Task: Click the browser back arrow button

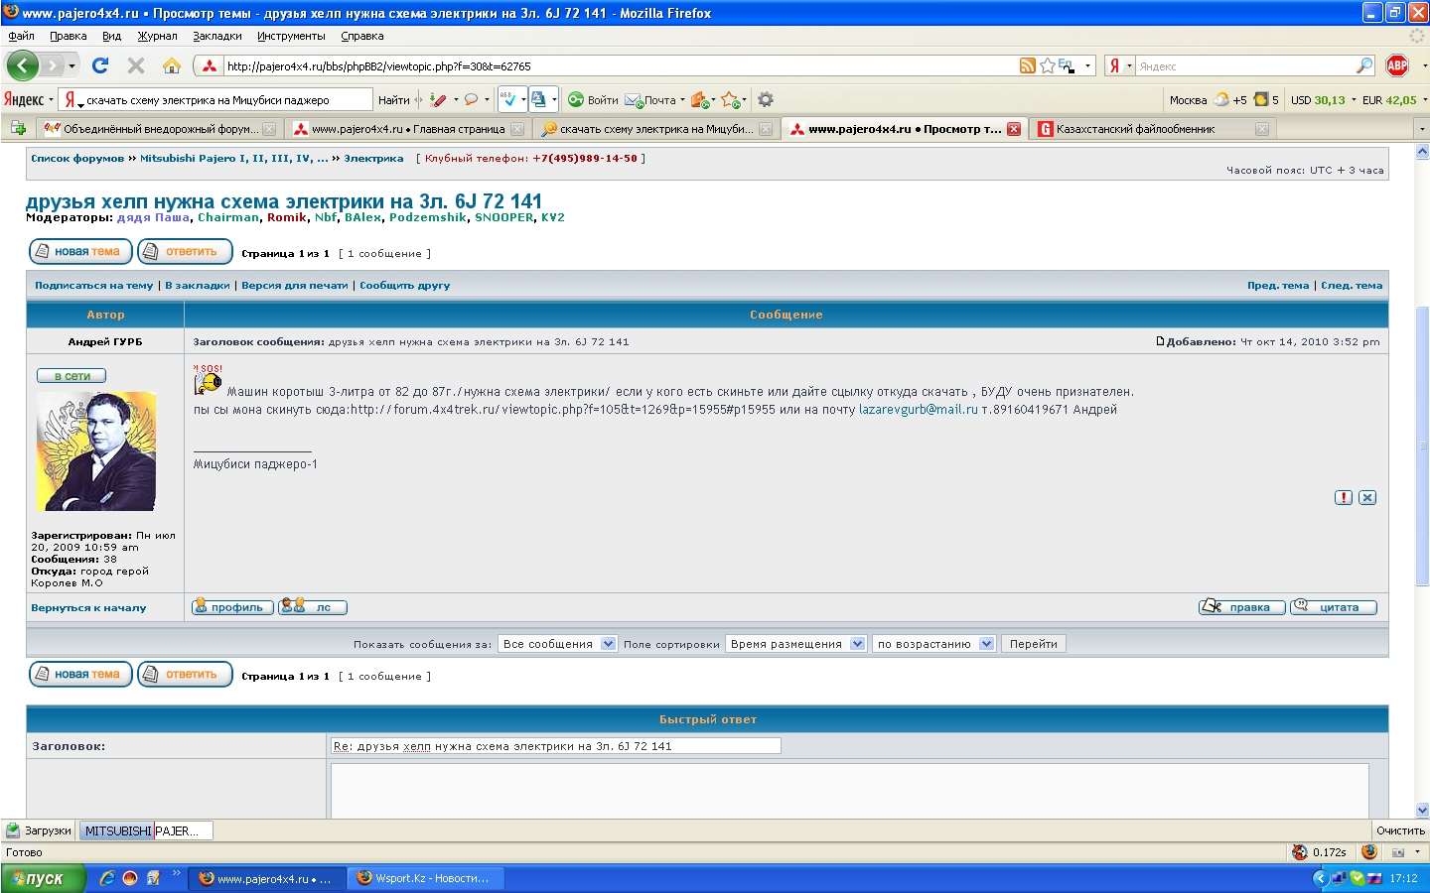Action: tap(22, 65)
